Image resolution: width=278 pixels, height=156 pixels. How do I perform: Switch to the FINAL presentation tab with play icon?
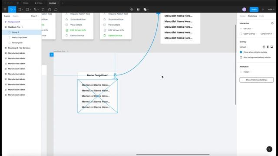coord(39,3)
